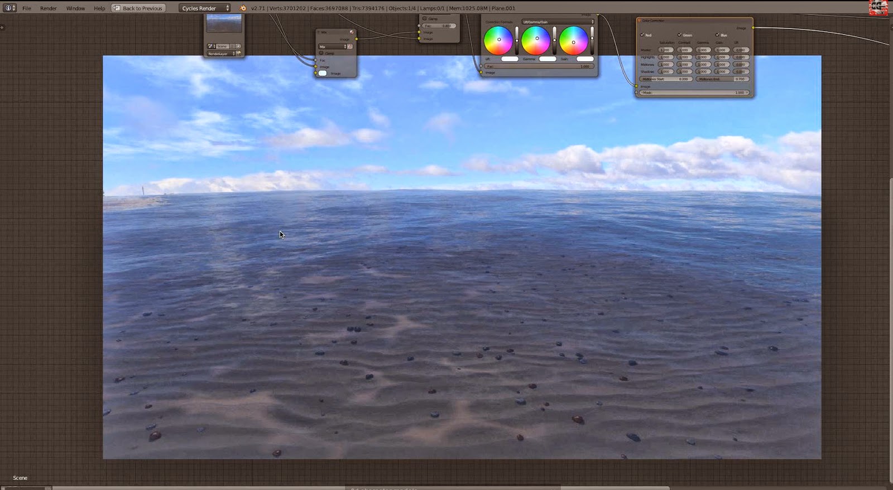Open the Cycles Render engine dropdown
Image resolution: width=893 pixels, height=490 pixels.
click(205, 8)
